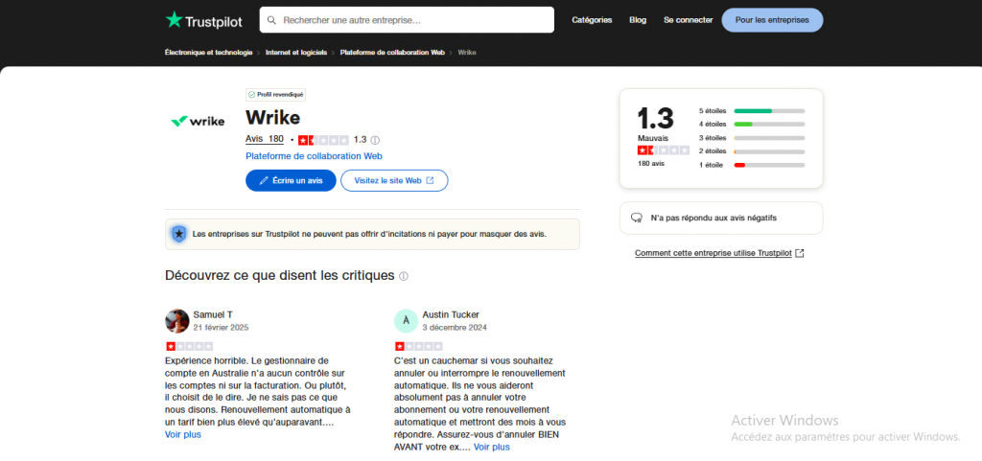Click Se connecter in header

click(689, 20)
